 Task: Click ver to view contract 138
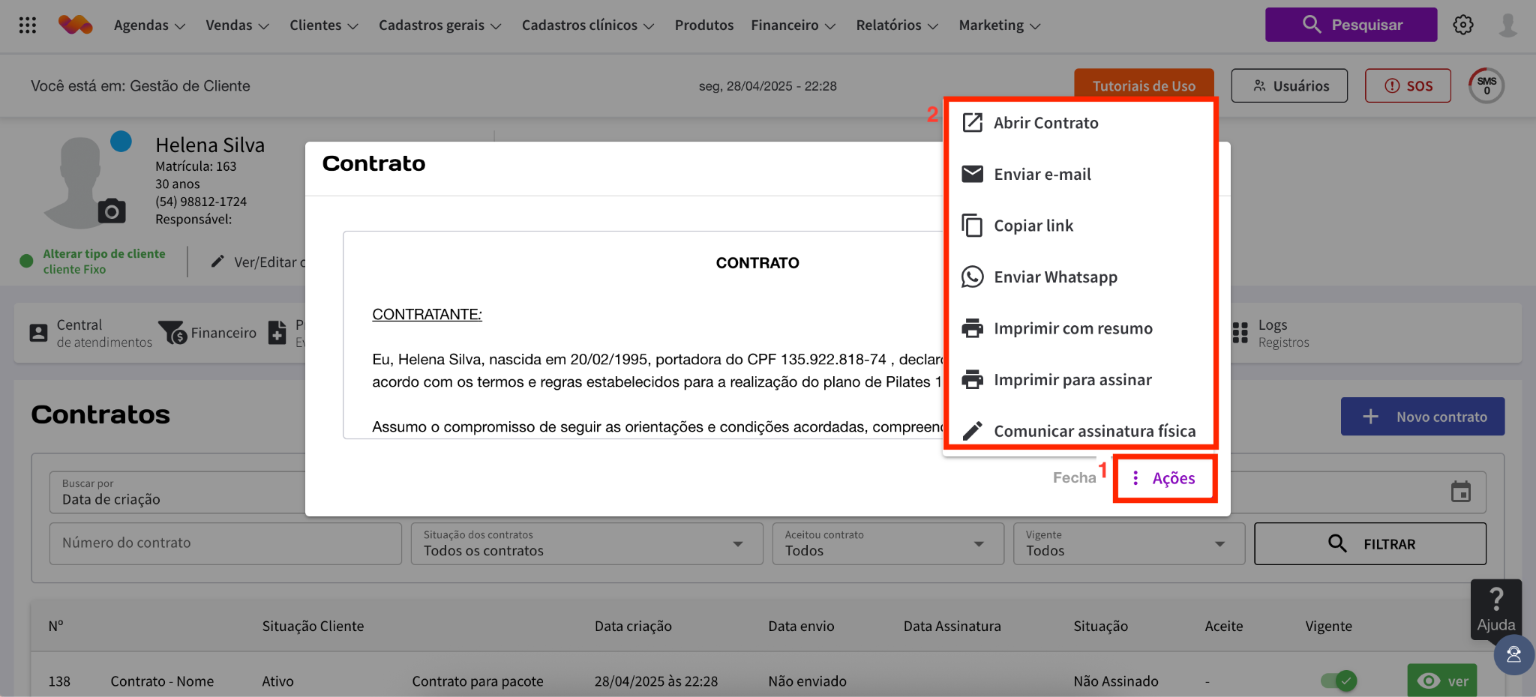[x=1441, y=681]
